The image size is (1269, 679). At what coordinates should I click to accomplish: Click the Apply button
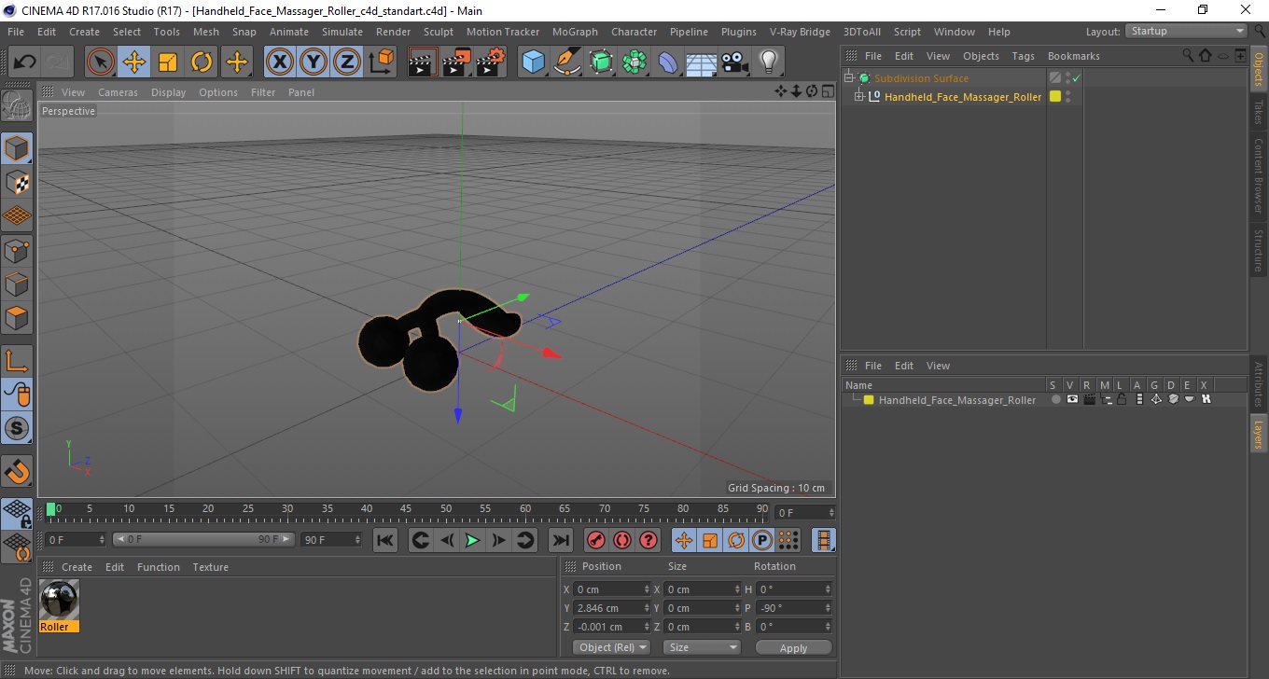tap(793, 648)
